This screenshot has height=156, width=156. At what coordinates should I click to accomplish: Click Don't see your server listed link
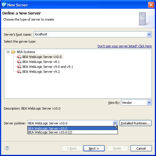(x=125, y=46)
